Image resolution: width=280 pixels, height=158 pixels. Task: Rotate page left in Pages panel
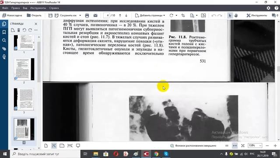click(24, 30)
